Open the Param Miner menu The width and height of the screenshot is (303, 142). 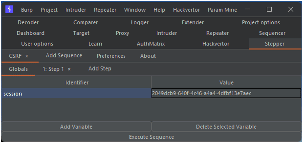click(x=222, y=10)
